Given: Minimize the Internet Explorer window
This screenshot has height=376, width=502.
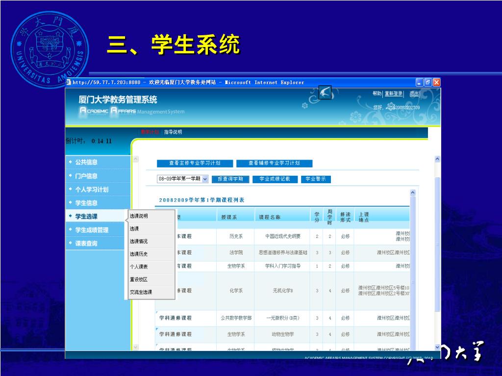Looking at the screenshot, I should (x=420, y=82).
